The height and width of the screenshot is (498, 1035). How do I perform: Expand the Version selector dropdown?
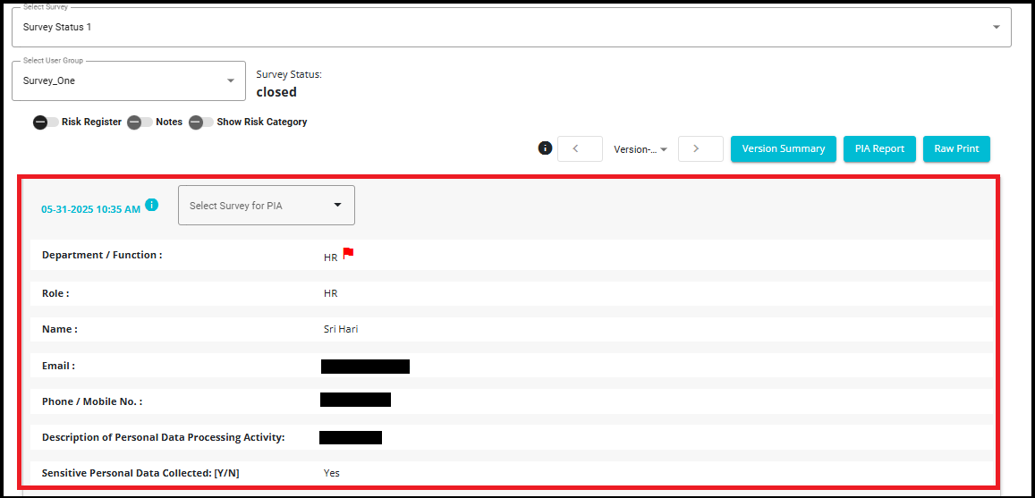641,149
